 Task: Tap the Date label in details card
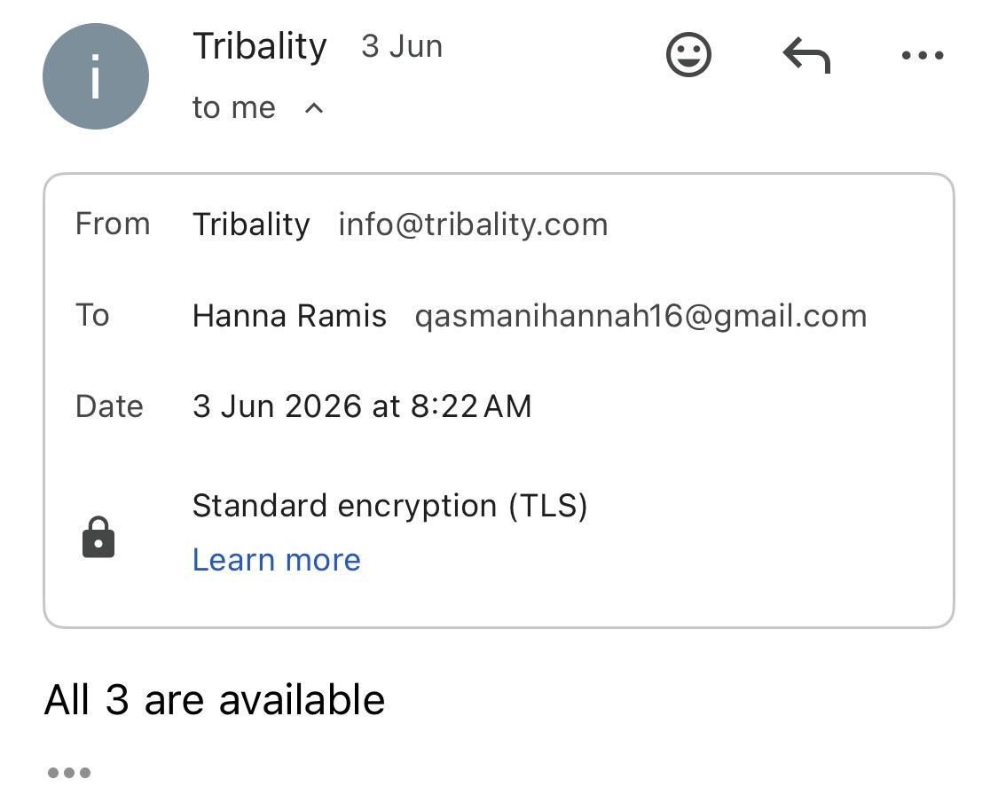109,406
